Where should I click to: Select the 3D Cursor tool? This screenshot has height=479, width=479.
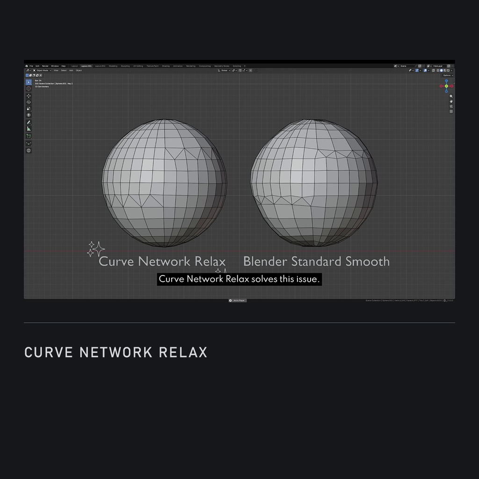(29, 88)
